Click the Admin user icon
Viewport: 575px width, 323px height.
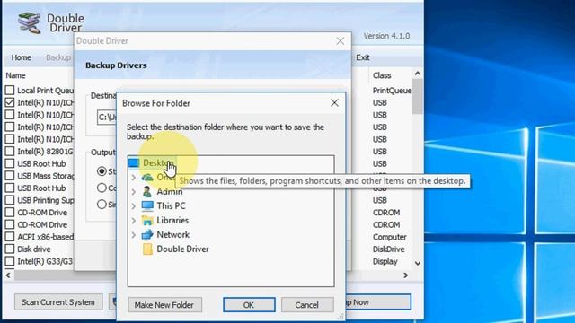pos(147,191)
